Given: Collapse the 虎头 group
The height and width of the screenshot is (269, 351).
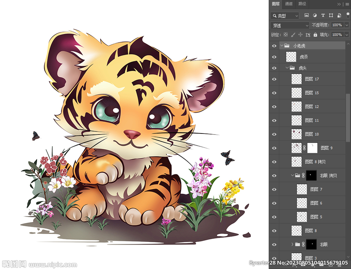Looking at the screenshot, I should [287, 68].
